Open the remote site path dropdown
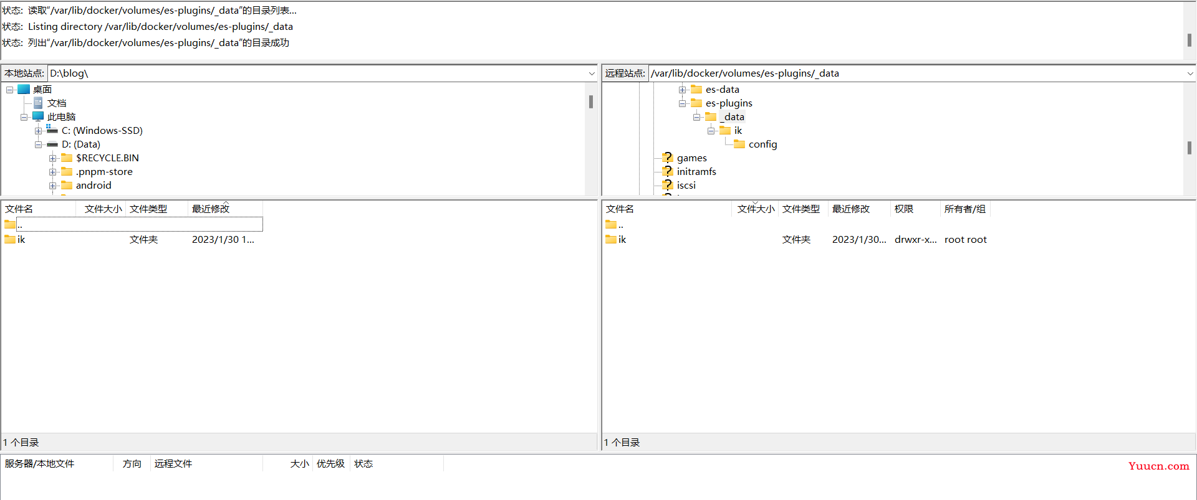Viewport: 1197px width, 500px height. (x=1190, y=73)
